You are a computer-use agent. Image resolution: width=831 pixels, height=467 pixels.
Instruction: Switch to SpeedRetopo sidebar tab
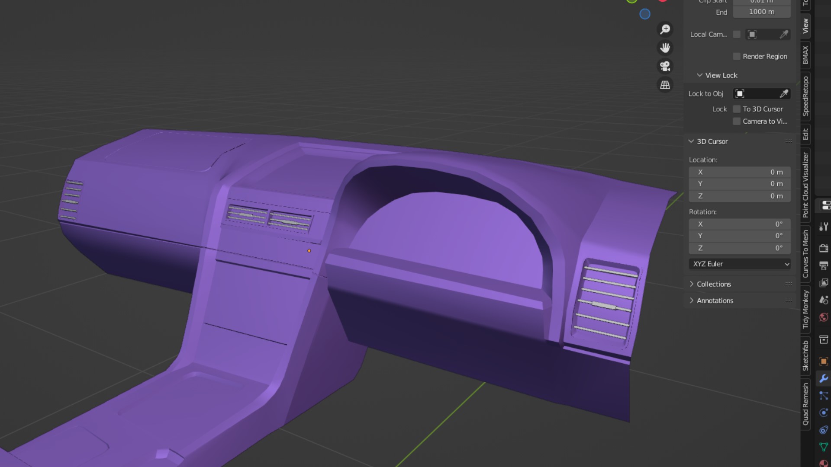(x=805, y=96)
